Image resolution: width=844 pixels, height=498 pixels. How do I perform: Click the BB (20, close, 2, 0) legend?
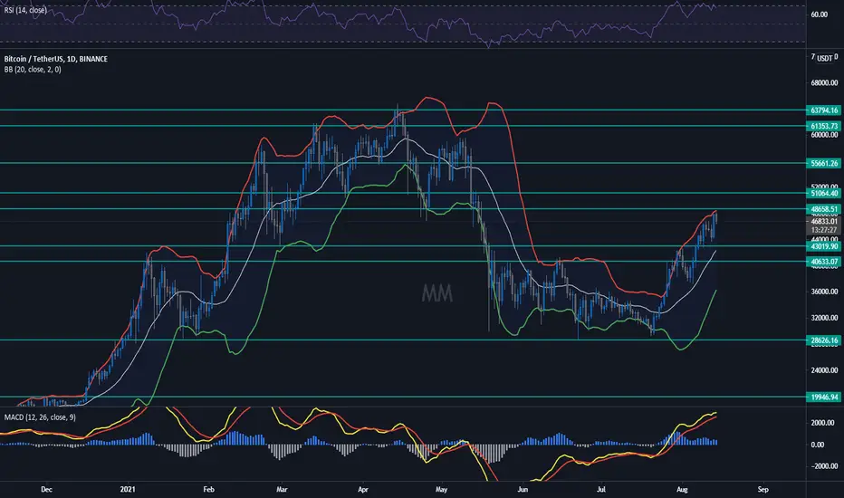pyautogui.click(x=33, y=70)
